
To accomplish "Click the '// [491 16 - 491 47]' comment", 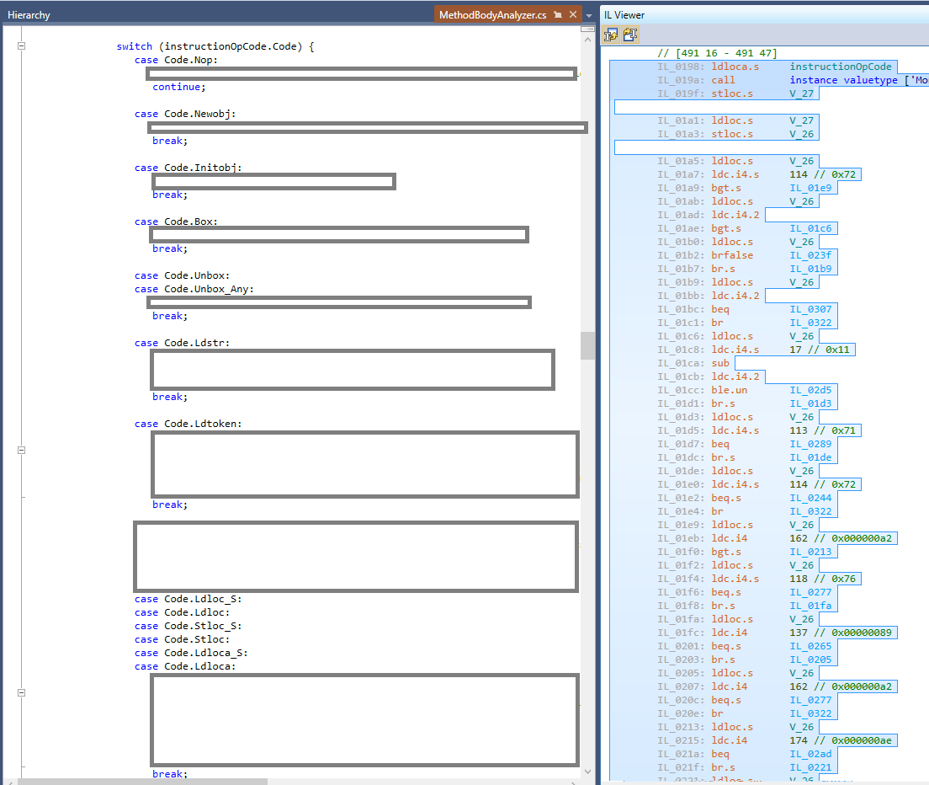I will point(717,53).
